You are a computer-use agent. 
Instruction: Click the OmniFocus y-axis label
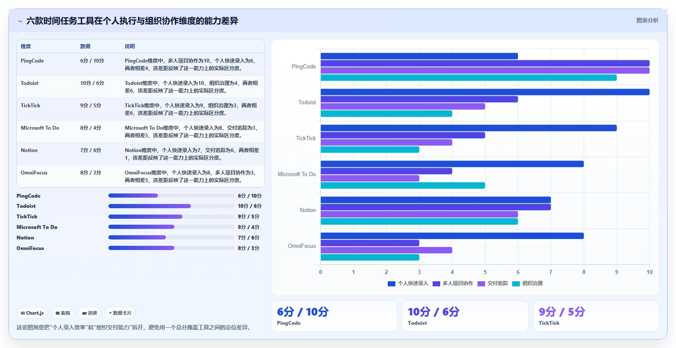(x=302, y=246)
